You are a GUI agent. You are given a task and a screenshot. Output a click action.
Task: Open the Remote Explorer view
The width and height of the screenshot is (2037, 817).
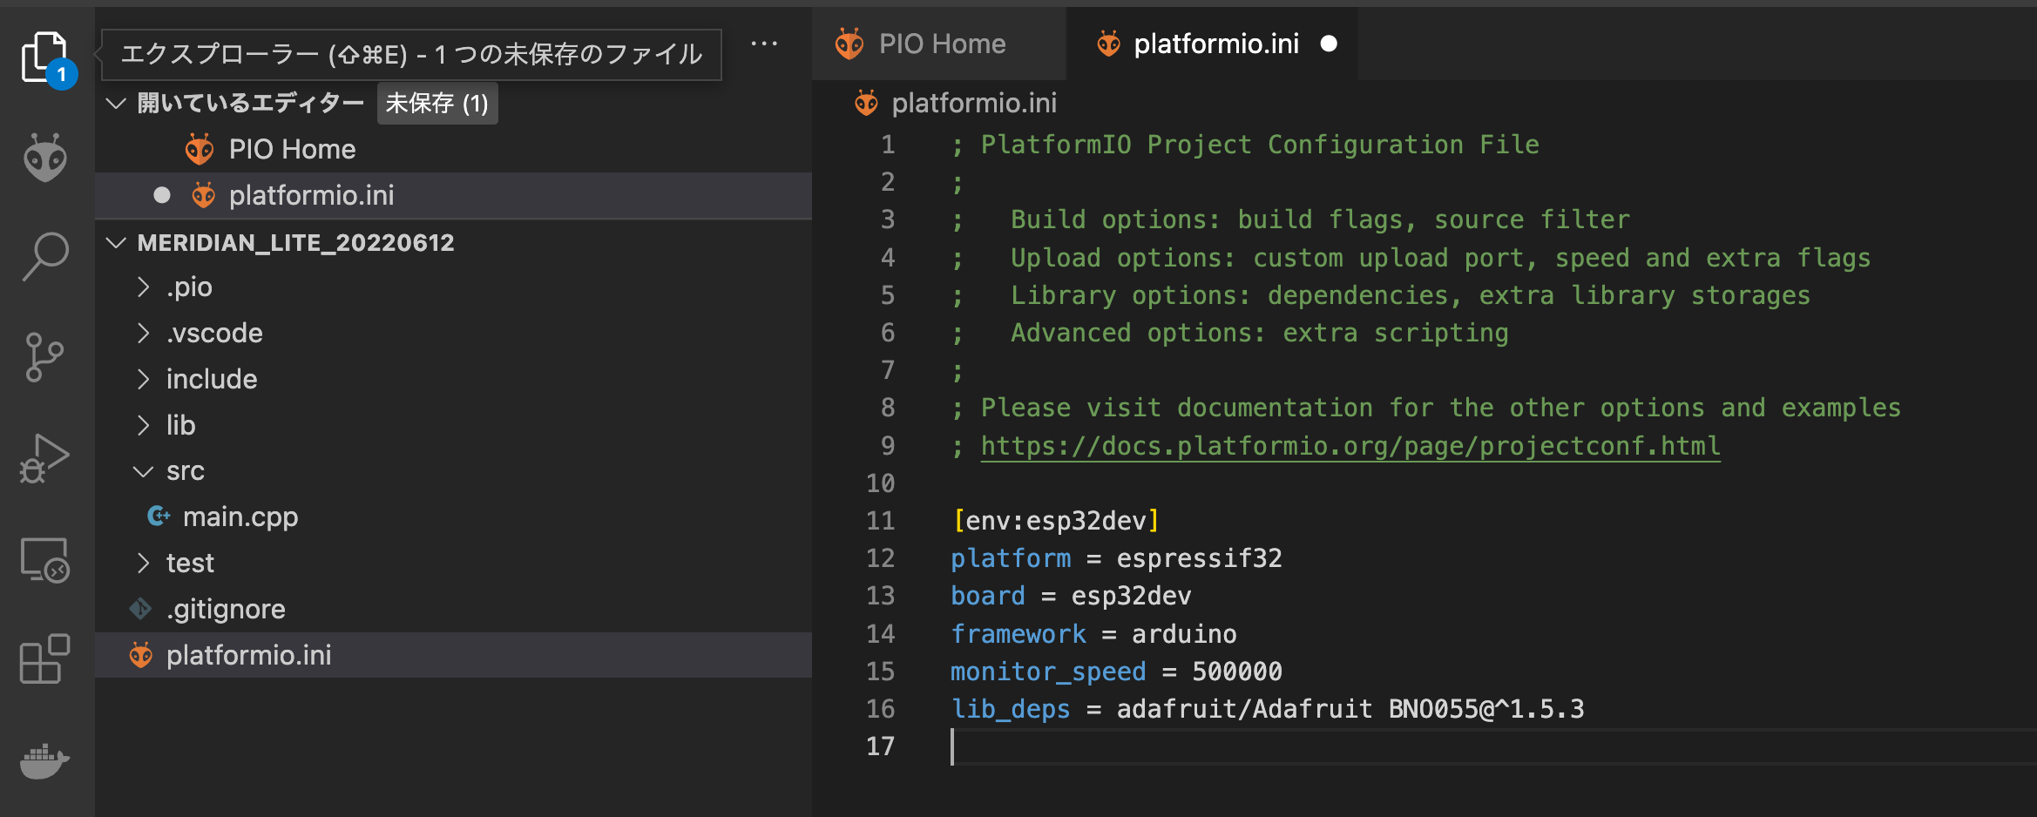coord(44,560)
